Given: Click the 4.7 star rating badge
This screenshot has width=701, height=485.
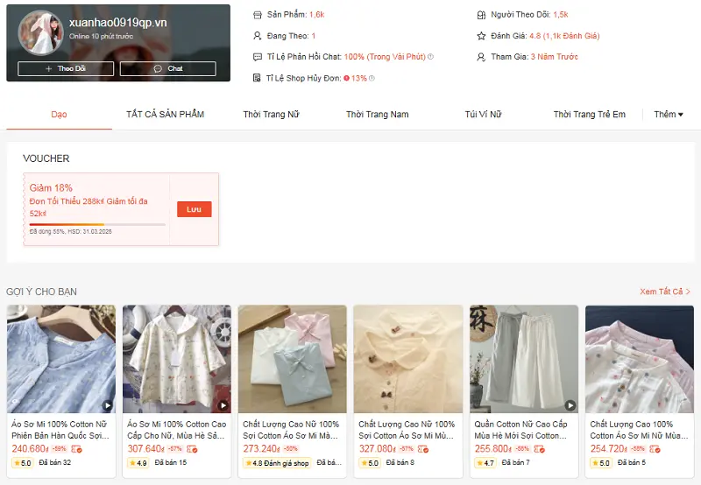Looking at the screenshot, I should point(485,463).
